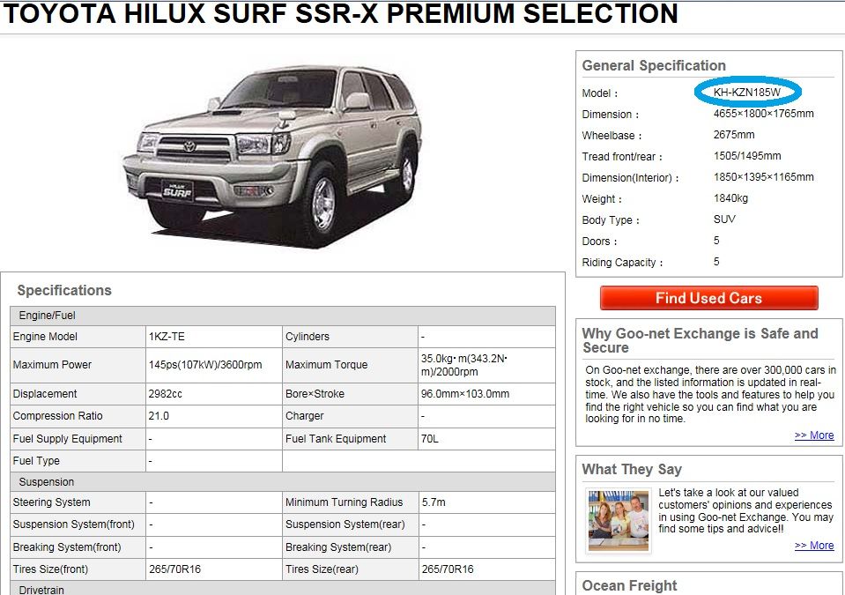Click the Minimum Turning Radius 5.7m value

[434, 502]
